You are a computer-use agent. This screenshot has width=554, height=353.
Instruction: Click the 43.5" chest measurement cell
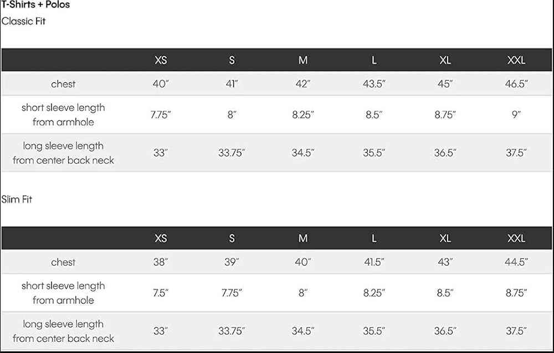(x=374, y=84)
